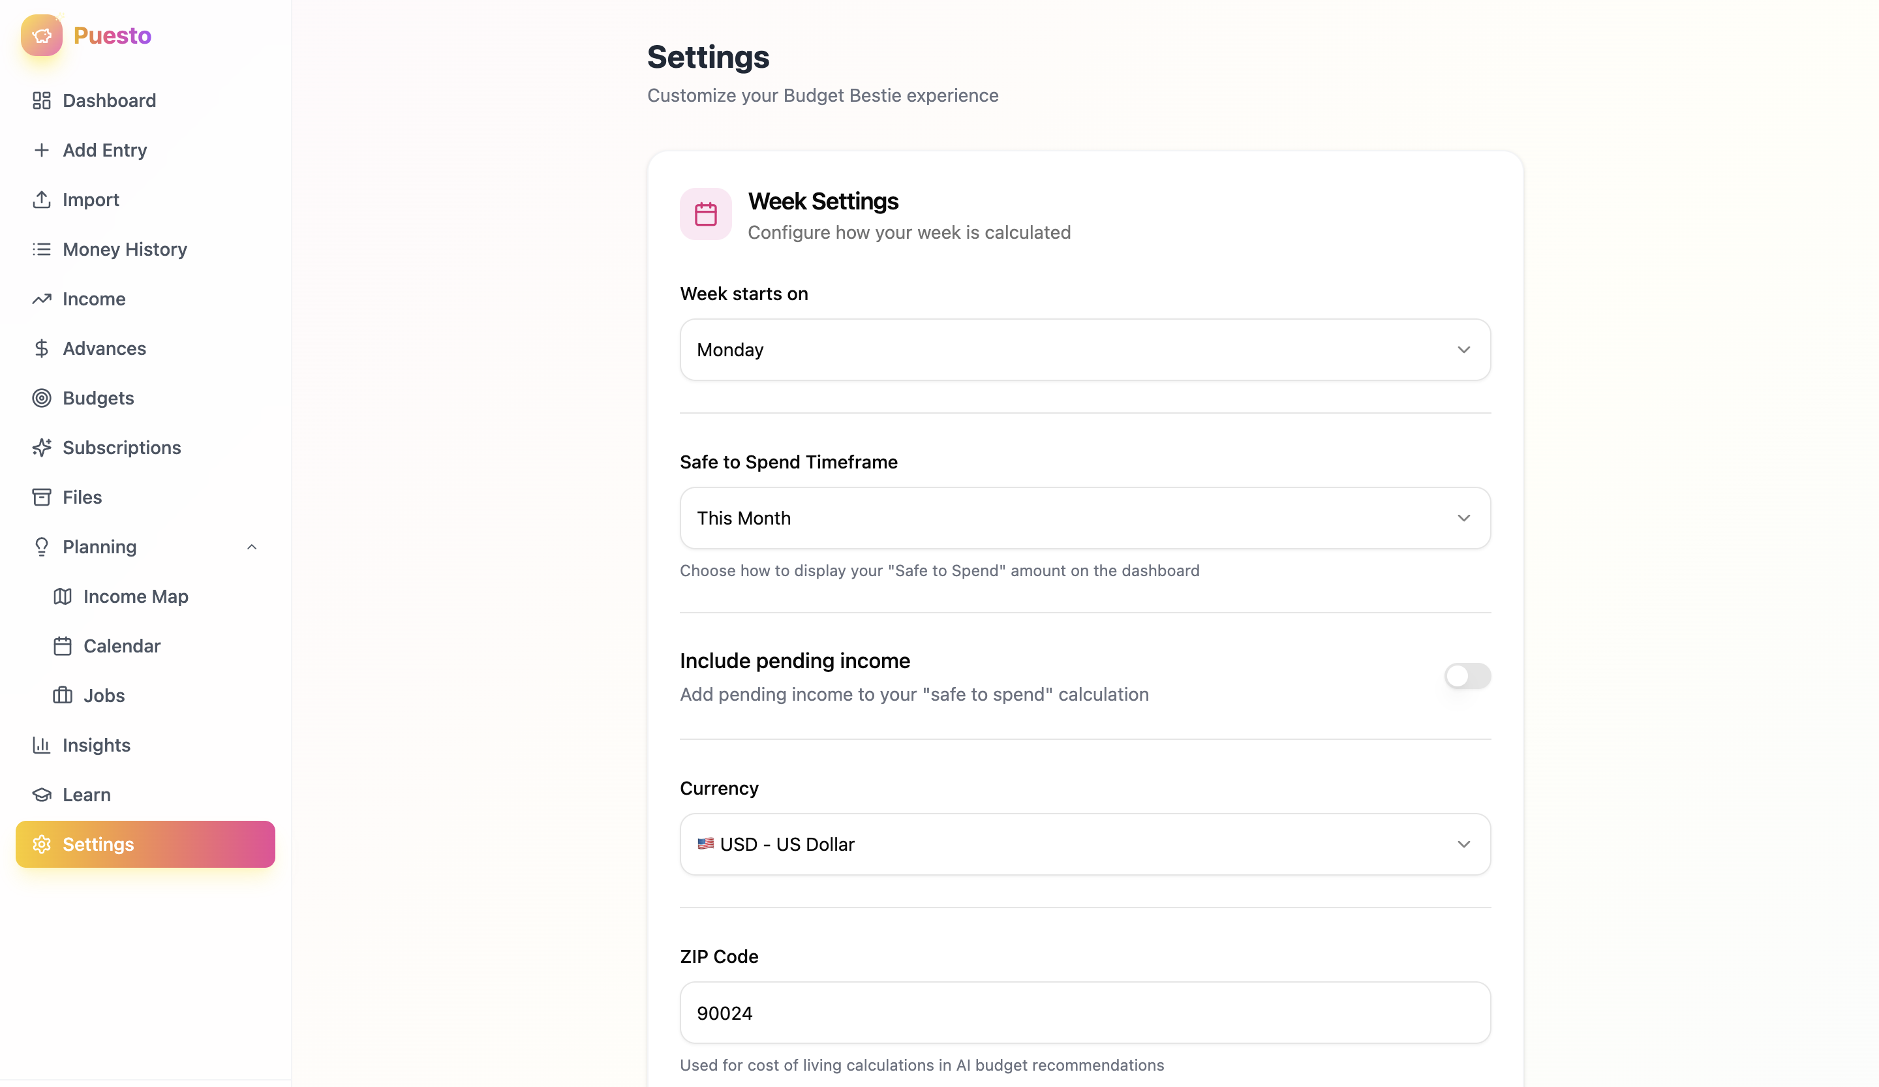Collapse the Planning section chevron
The image size is (1879, 1087).
(x=252, y=547)
